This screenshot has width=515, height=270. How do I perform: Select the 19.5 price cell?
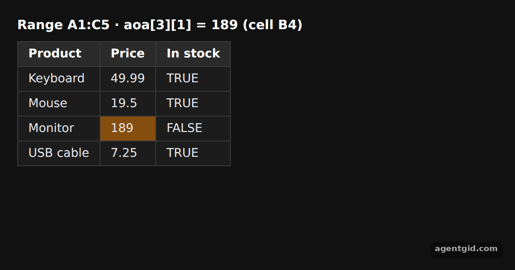point(128,104)
